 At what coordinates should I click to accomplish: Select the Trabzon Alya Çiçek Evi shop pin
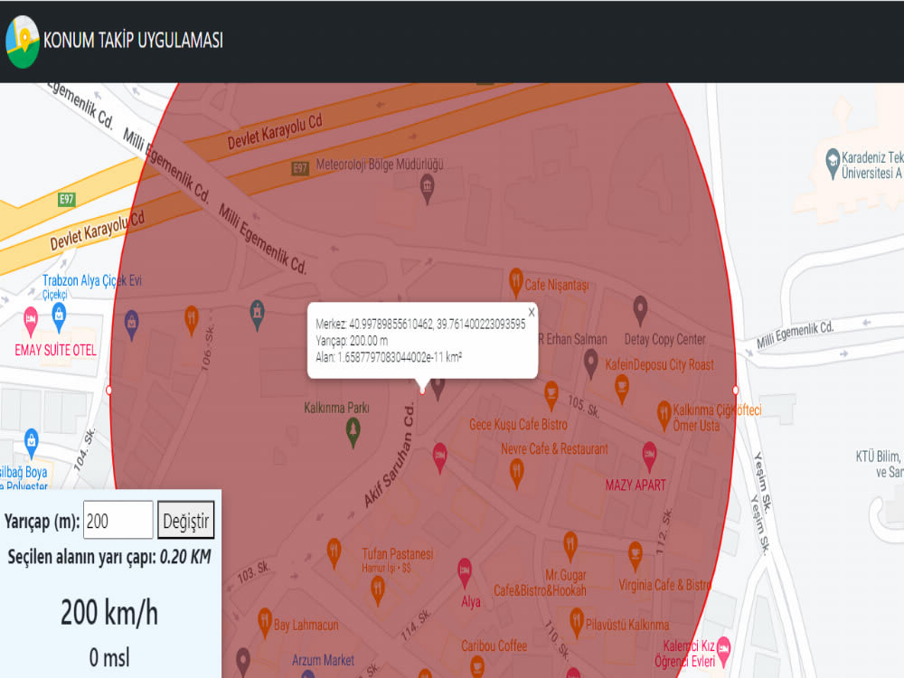point(59,317)
